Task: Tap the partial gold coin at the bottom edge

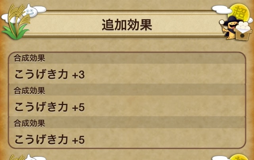Action: tap(238, 157)
